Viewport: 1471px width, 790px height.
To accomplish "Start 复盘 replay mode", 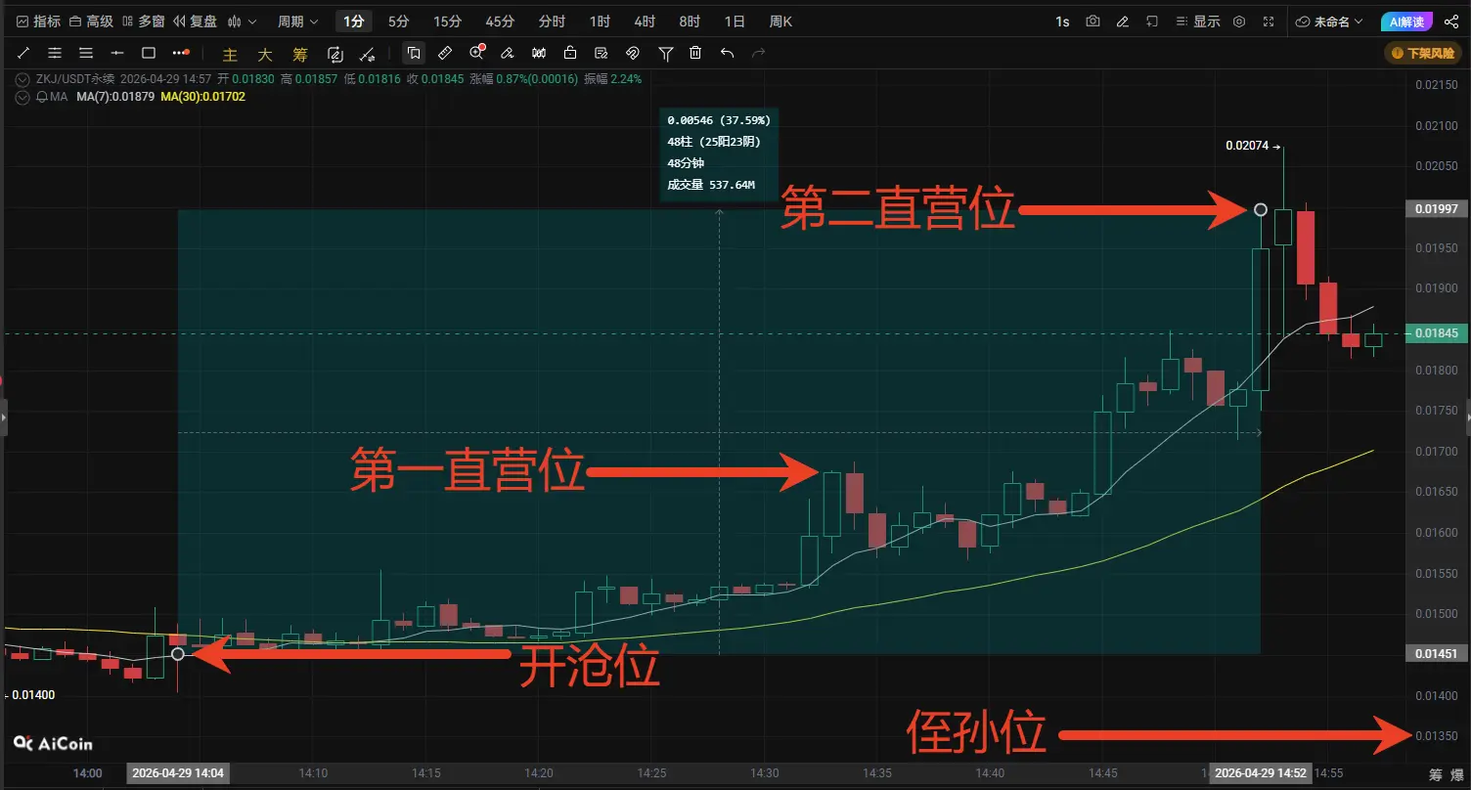I will coord(195,22).
